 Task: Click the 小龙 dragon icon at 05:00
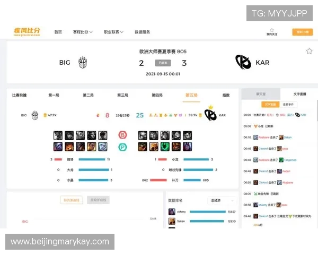[x=255, y=126]
